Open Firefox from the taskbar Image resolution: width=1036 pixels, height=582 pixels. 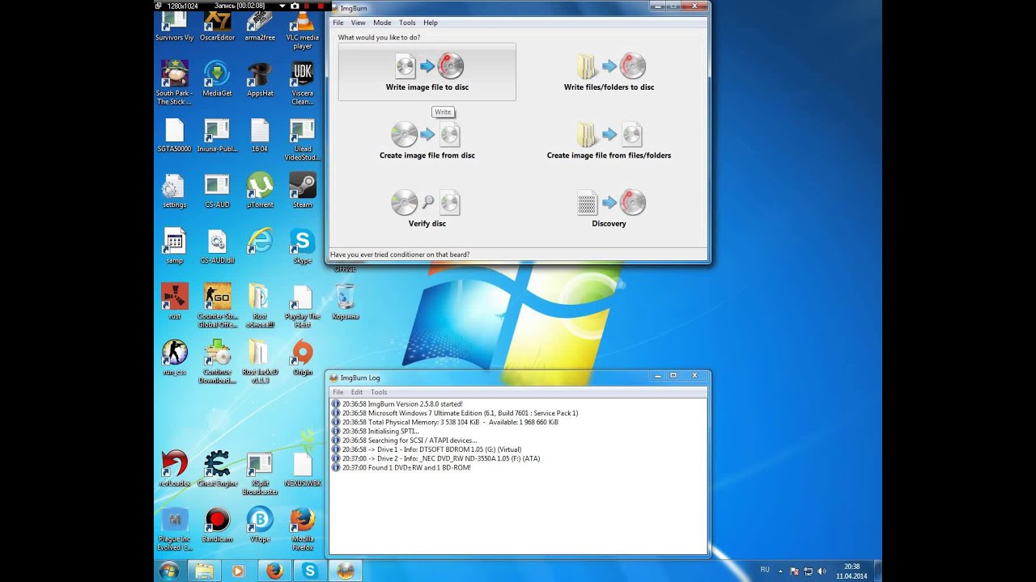pyautogui.click(x=275, y=571)
